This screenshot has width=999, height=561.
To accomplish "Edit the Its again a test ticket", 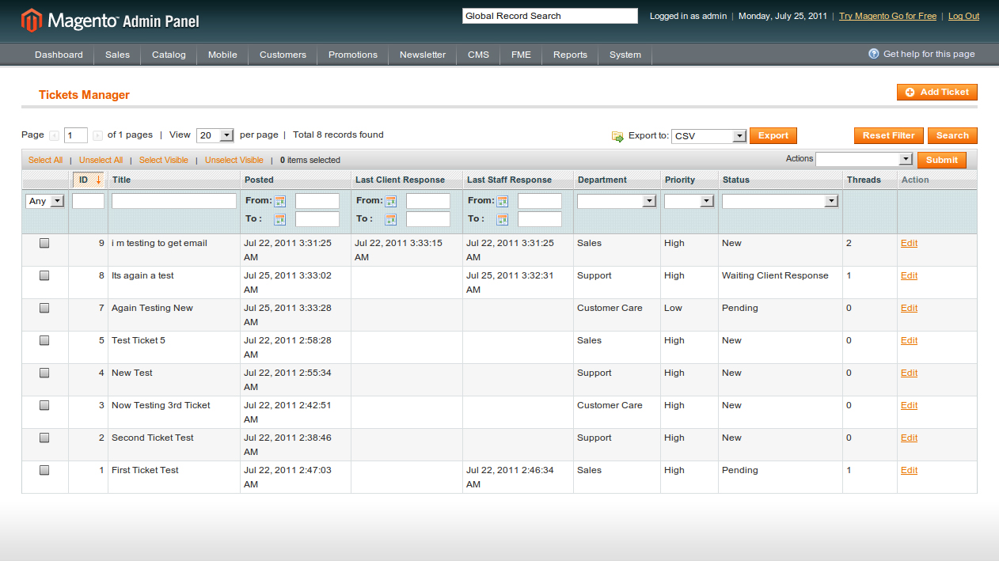I will (x=909, y=275).
